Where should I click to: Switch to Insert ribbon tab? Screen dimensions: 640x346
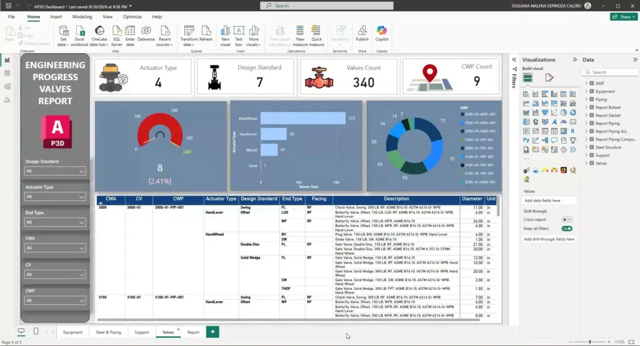pos(56,17)
